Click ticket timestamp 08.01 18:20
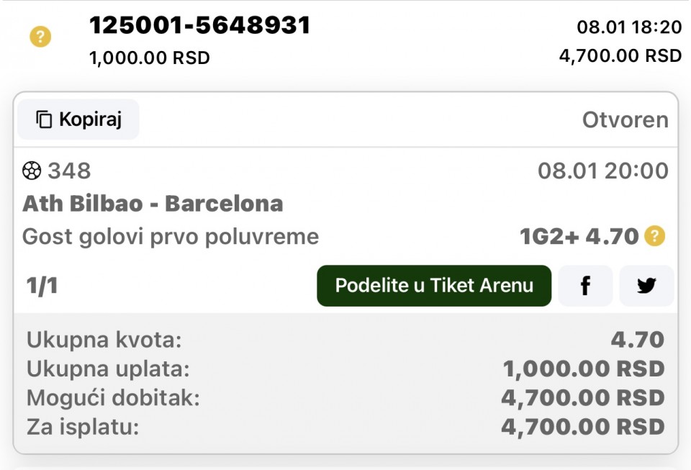This screenshot has height=470, width=691. pos(628,27)
